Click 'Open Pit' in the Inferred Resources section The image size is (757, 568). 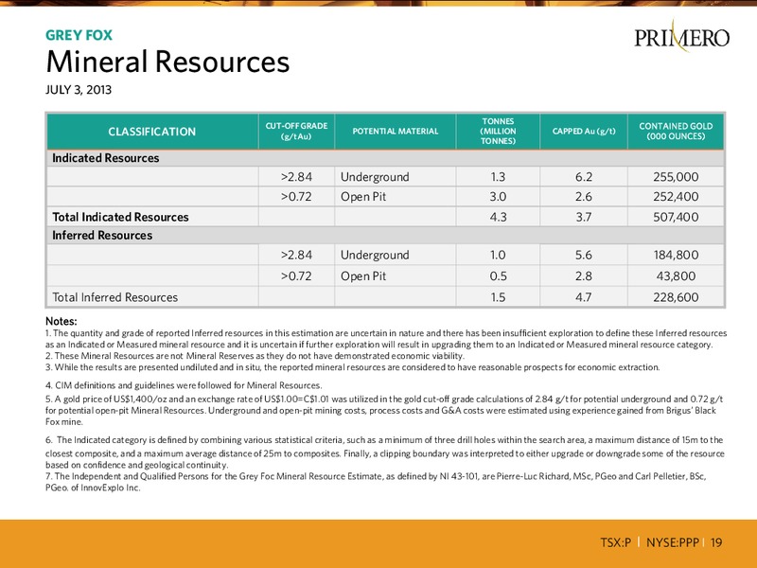click(x=363, y=276)
